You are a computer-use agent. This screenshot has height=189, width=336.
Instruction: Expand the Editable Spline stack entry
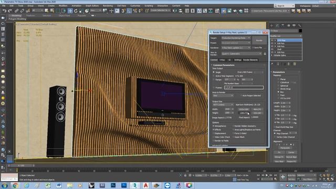coord(272,55)
